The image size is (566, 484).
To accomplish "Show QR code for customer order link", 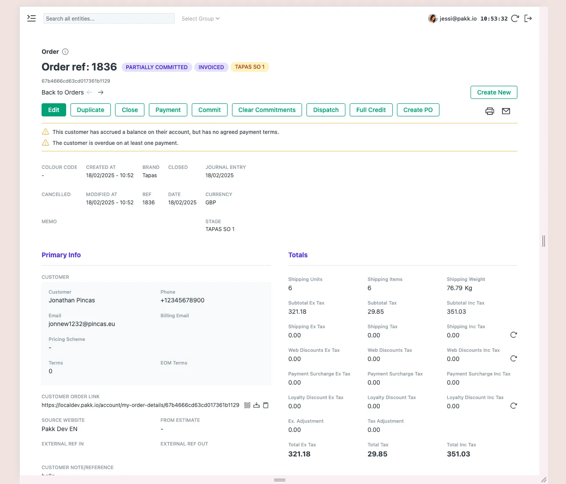I will pyautogui.click(x=247, y=405).
